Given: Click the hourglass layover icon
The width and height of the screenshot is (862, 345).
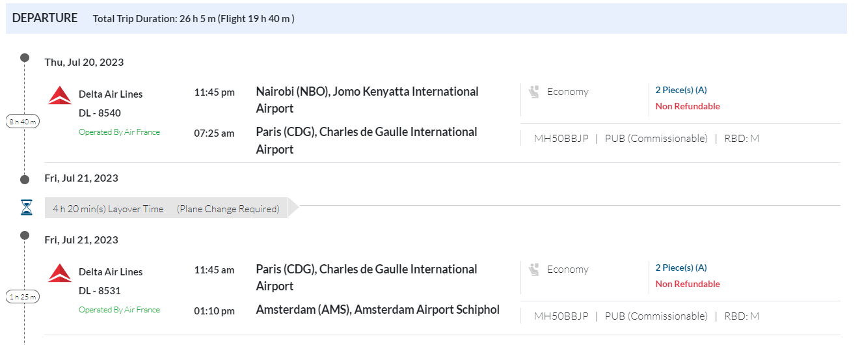Looking at the screenshot, I should click(26, 208).
